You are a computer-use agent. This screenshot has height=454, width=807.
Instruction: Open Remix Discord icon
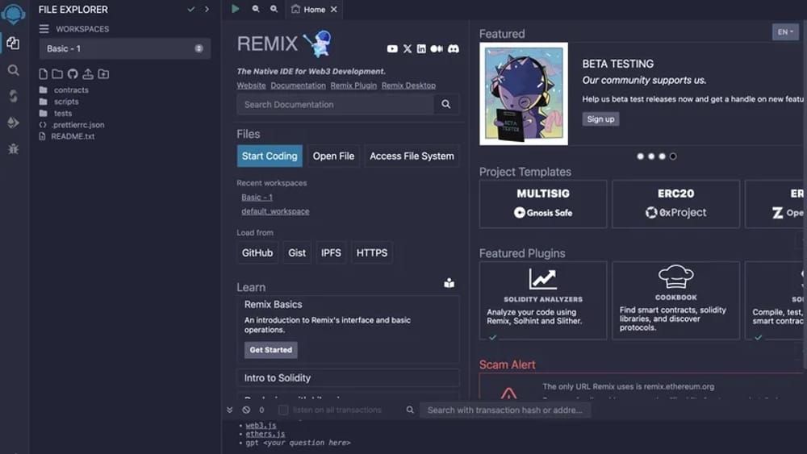pyautogui.click(x=453, y=49)
